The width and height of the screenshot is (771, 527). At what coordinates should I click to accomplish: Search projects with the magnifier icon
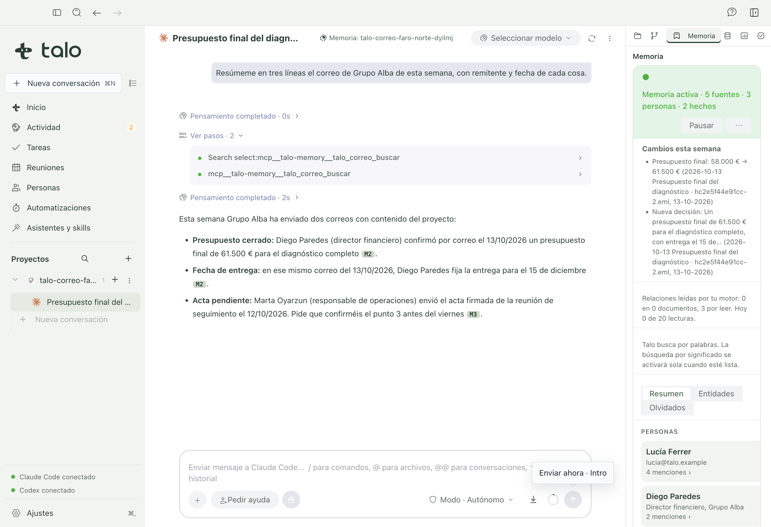click(85, 259)
